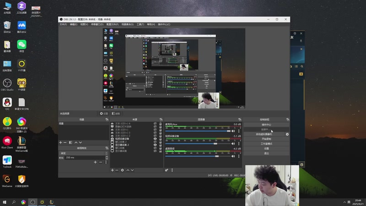366x206 pixels.
Task: Show the 文本 (GDI+) 2 source
Action: click(155, 136)
